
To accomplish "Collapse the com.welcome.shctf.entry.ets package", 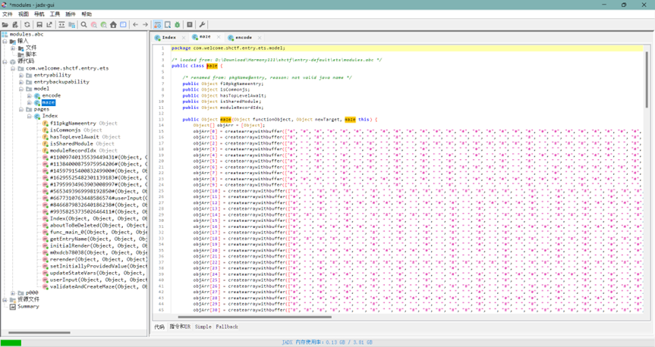I will (13, 68).
